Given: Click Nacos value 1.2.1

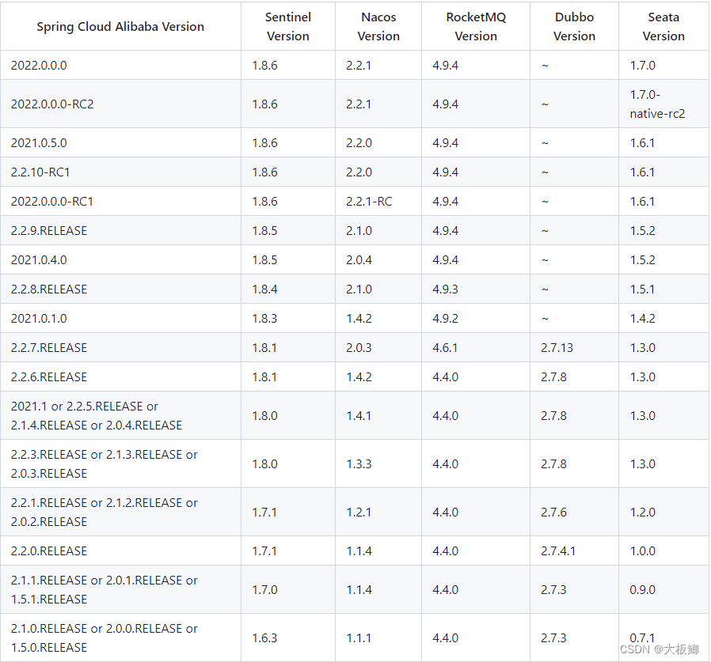Looking at the screenshot, I should (359, 512).
